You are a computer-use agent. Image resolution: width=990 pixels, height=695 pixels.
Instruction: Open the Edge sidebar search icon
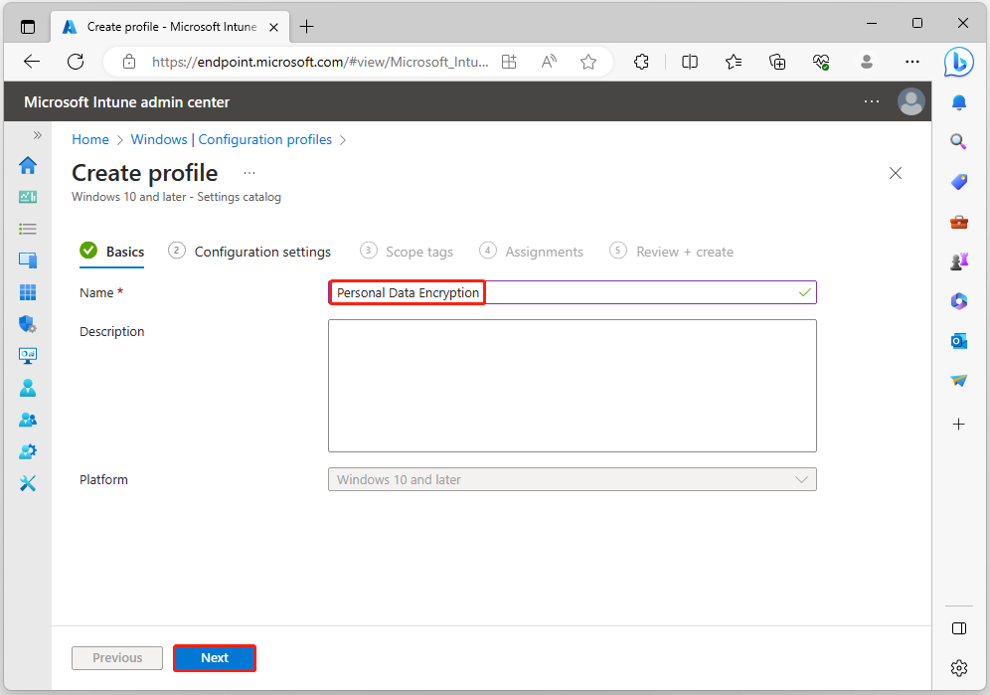[x=958, y=141]
